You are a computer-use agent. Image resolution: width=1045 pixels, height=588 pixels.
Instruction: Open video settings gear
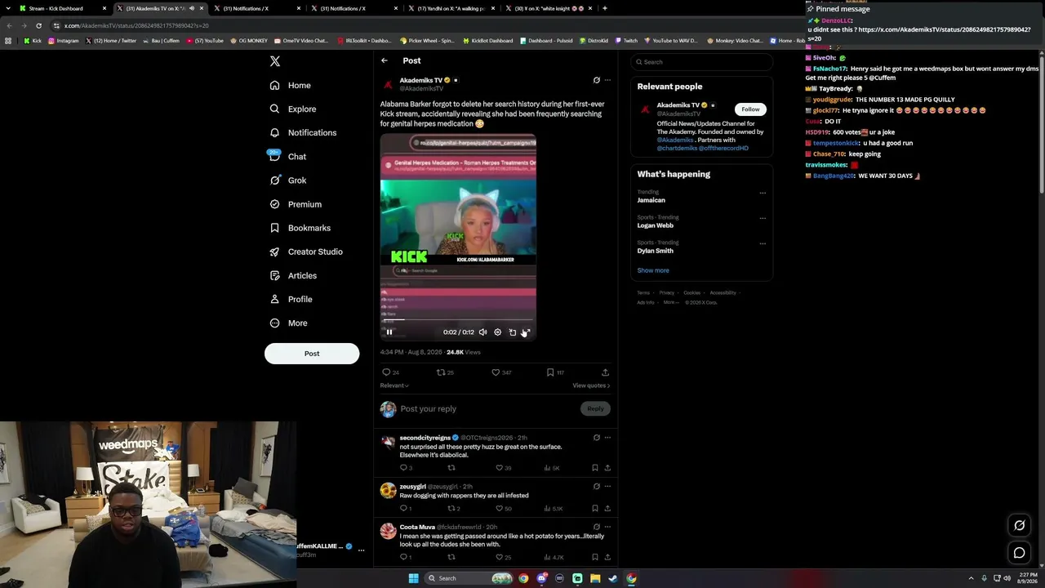497,332
